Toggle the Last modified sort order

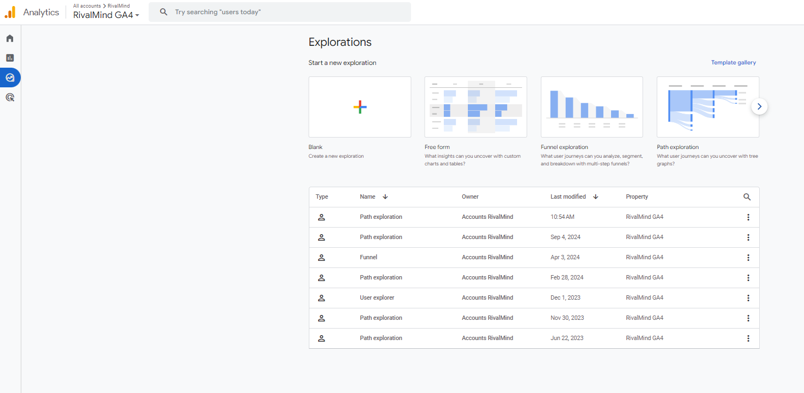(x=595, y=196)
